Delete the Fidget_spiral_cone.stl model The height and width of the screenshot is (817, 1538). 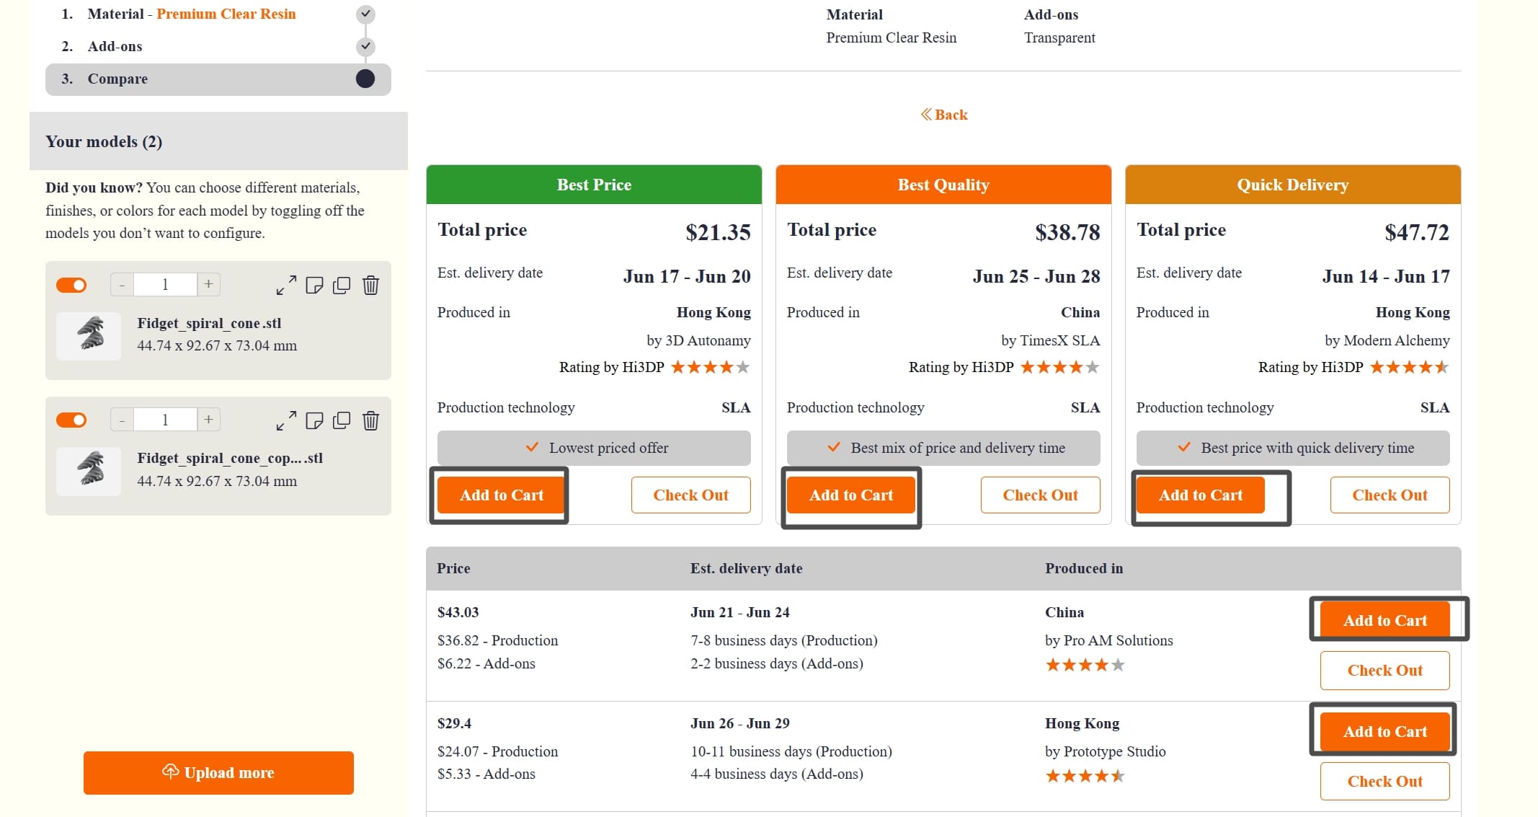click(x=370, y=285)
